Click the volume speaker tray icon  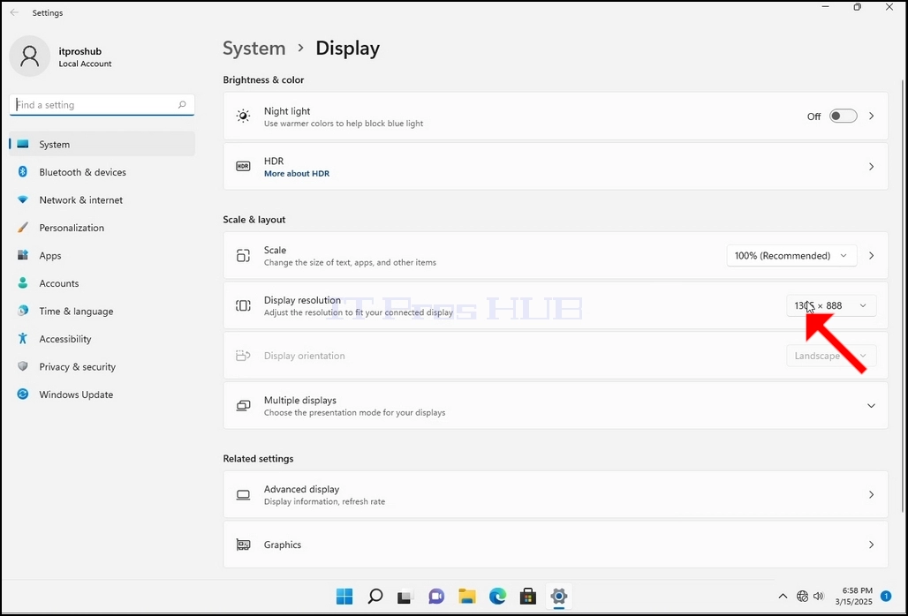click(818, 596)
